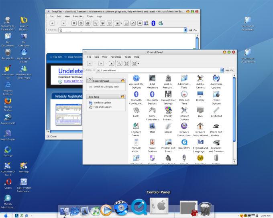
Task: Open Bluetooth Devices icon
Action: click(152, 98)
